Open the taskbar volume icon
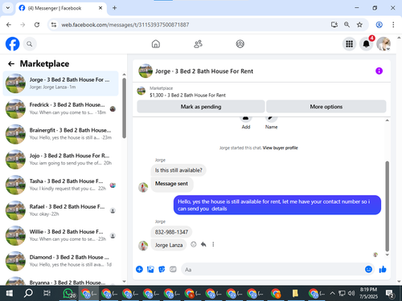The width and height of the screenshot is (402, 301). (x=351, y=294)
